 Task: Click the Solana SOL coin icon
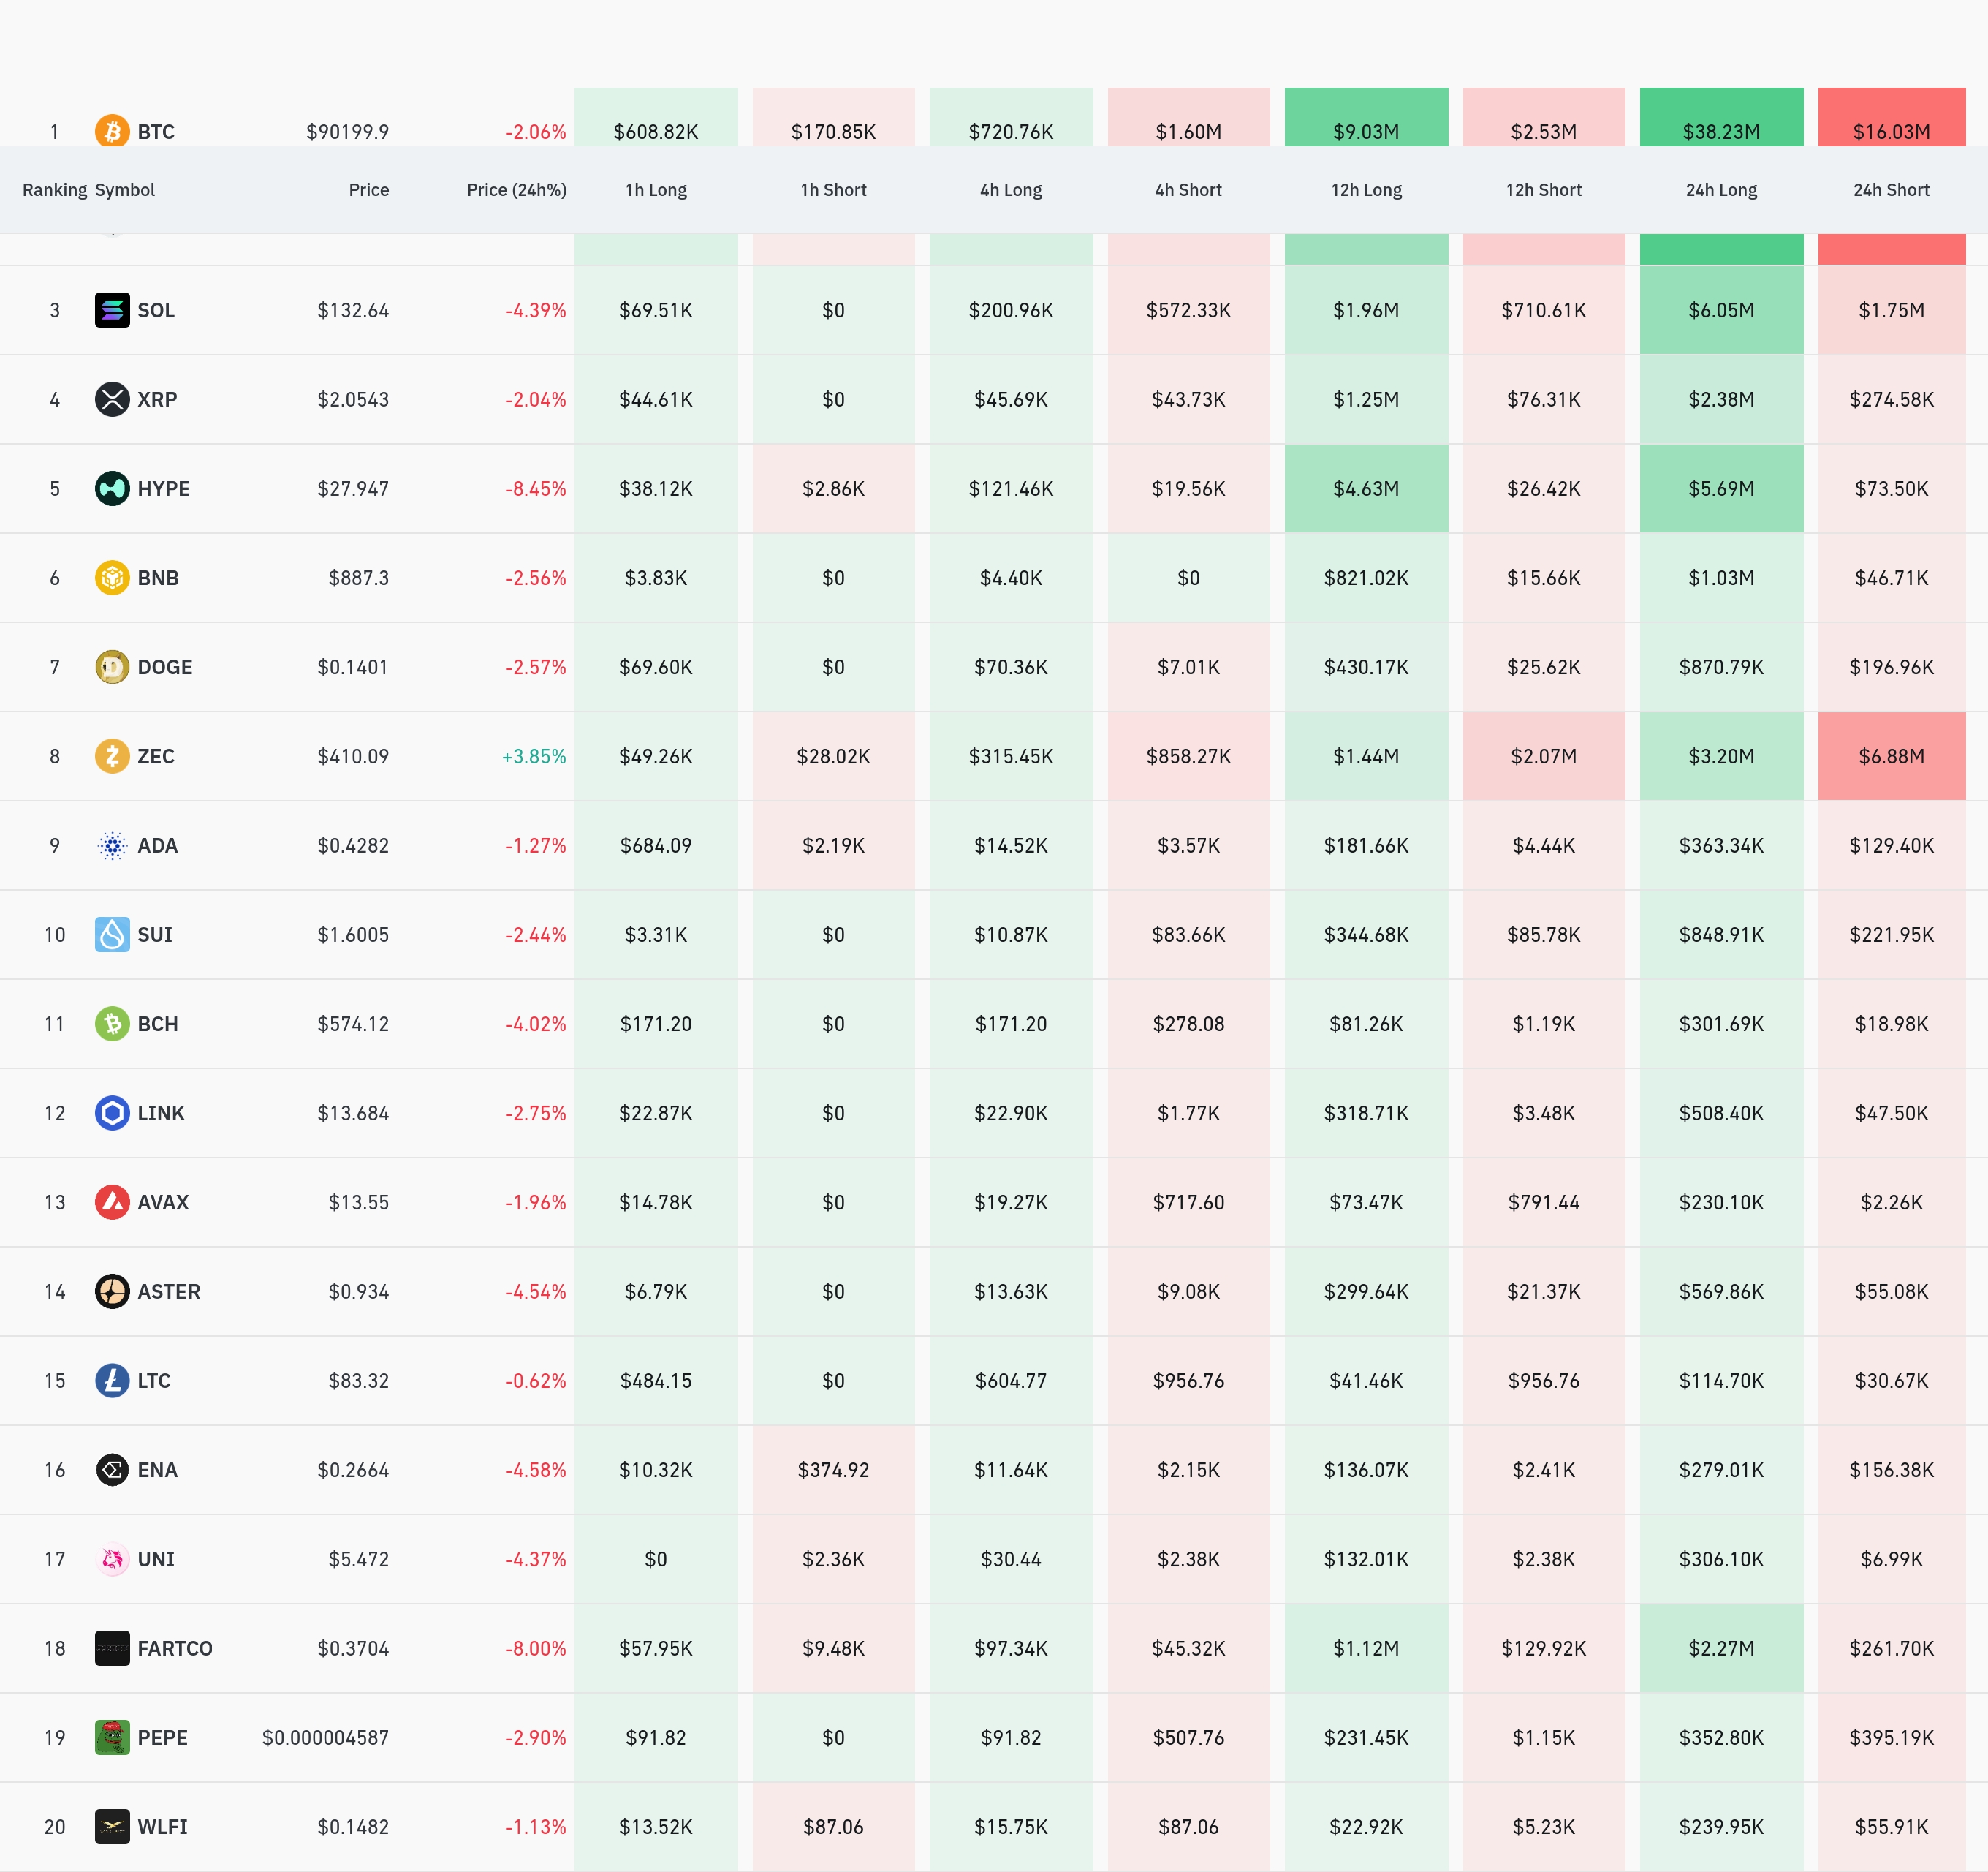point(112,310)
